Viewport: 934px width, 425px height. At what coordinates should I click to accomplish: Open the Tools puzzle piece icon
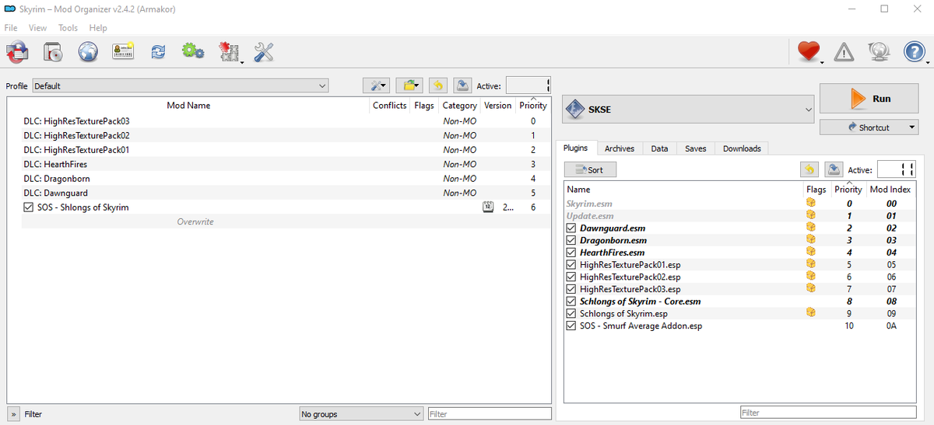click(x=229, y=52)
